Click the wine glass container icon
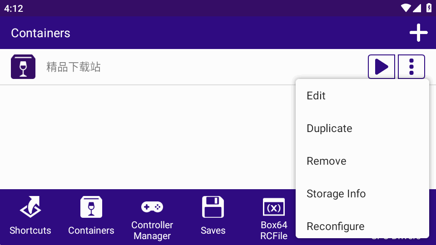Image resolution: width=436 pixels, height=245 pixels. click(x=23, y=67)
